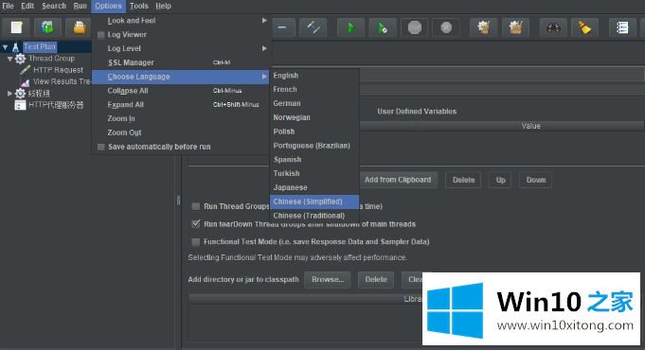The image size is (645, 350).
Task: Click Delete button for variables
Action: pos(463,180)
